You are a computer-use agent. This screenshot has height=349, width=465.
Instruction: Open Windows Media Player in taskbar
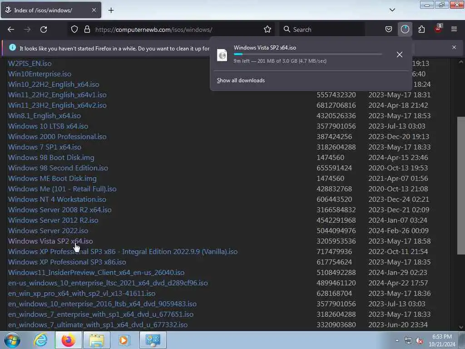coord(124,340)
